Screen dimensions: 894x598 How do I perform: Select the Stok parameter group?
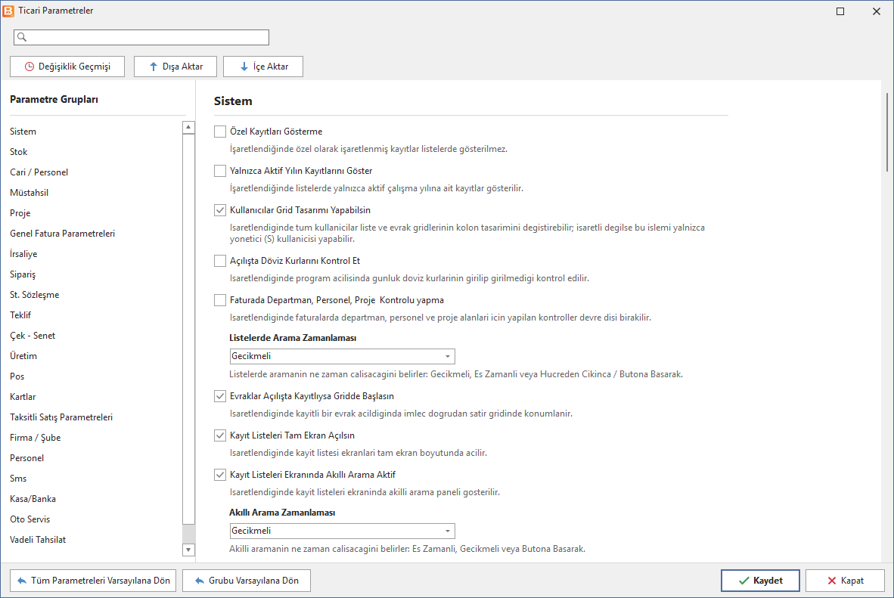click(18, 152)
